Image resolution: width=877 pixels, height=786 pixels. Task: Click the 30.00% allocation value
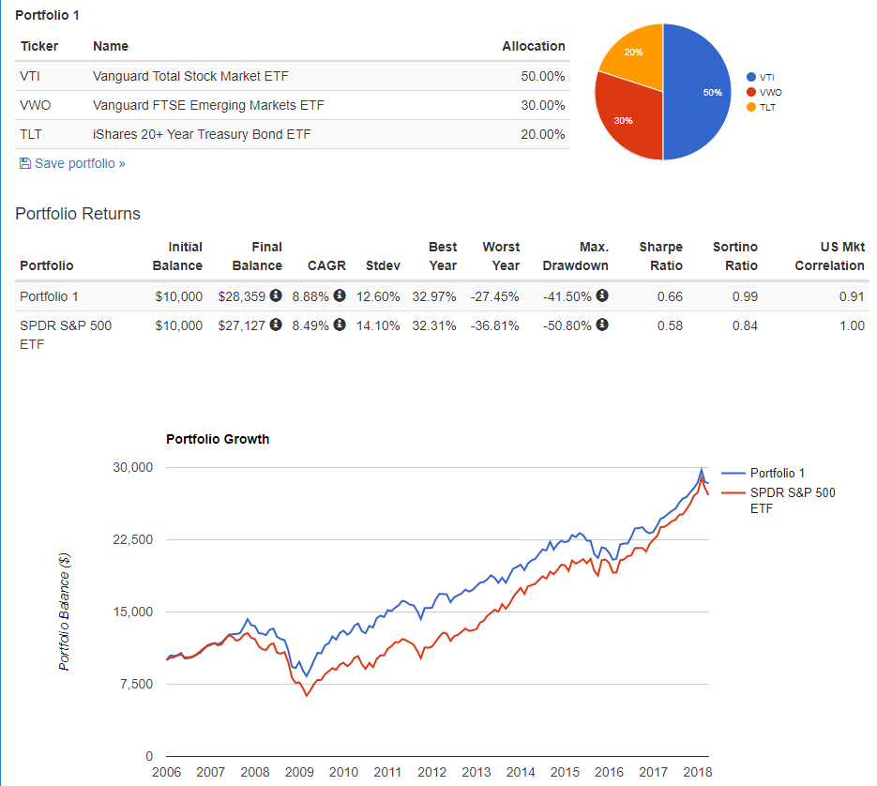click(x=543, y=105)
